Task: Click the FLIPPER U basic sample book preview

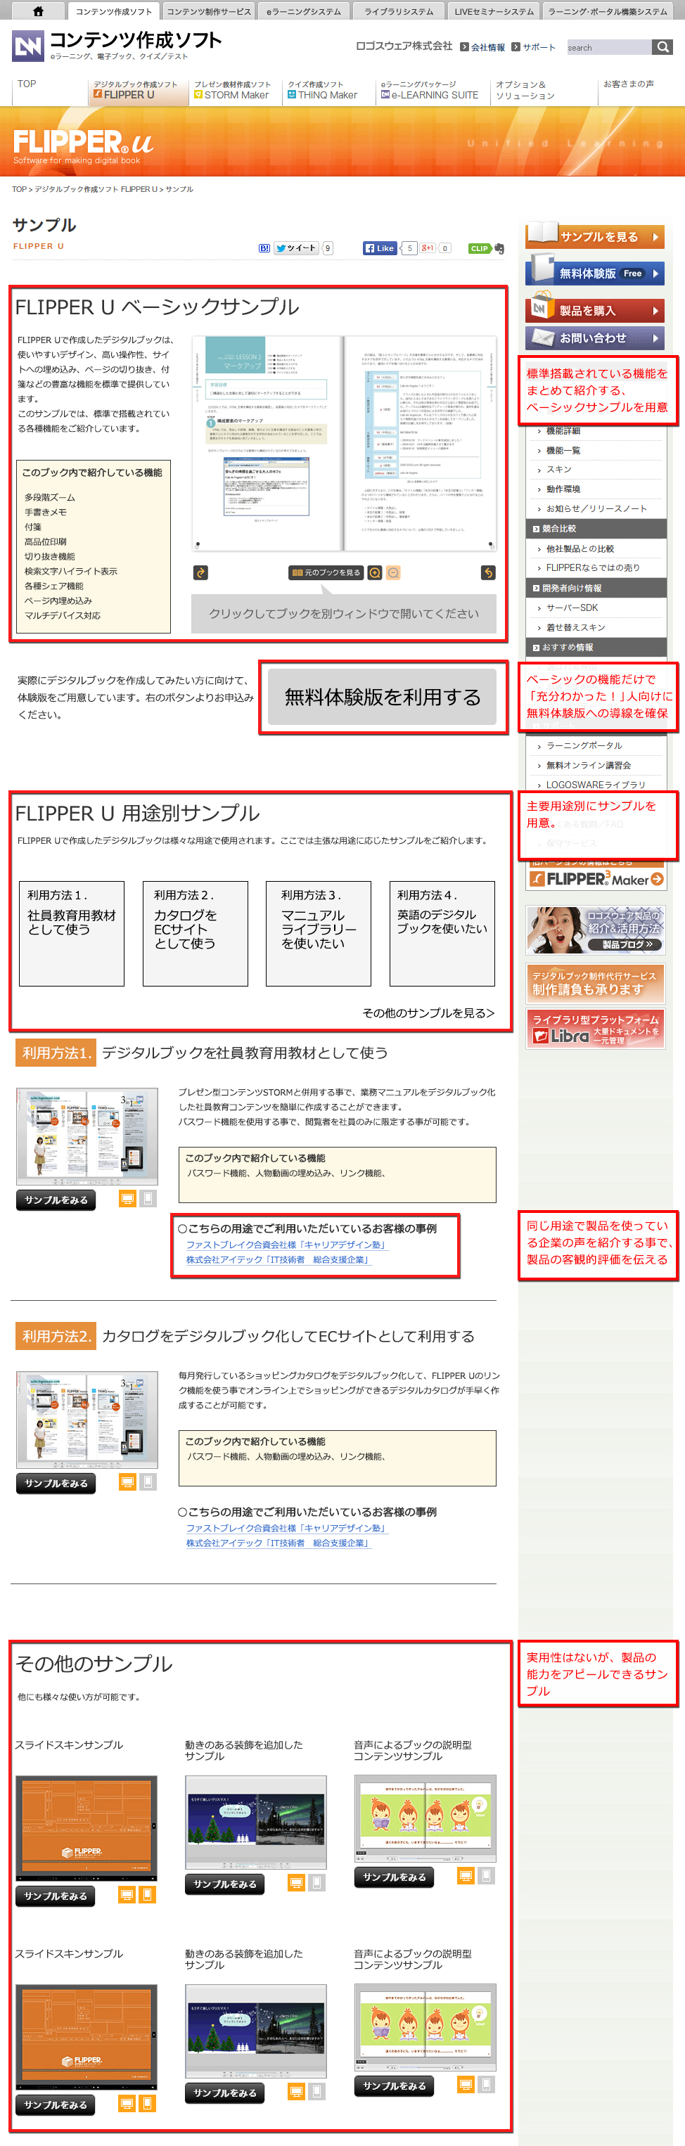Action: click(343, 443)
